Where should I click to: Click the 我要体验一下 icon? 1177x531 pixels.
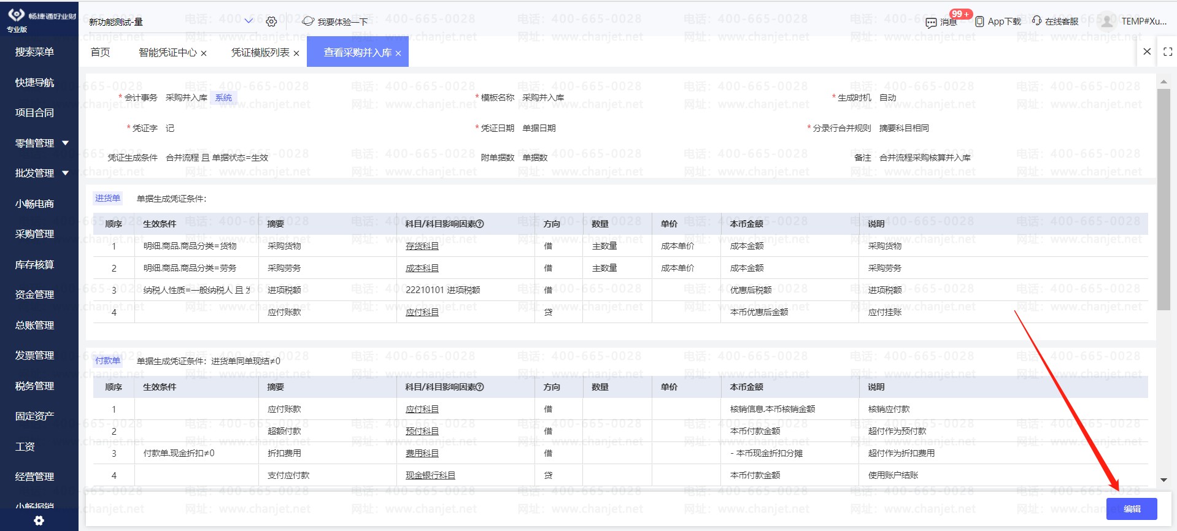point(308,21)
